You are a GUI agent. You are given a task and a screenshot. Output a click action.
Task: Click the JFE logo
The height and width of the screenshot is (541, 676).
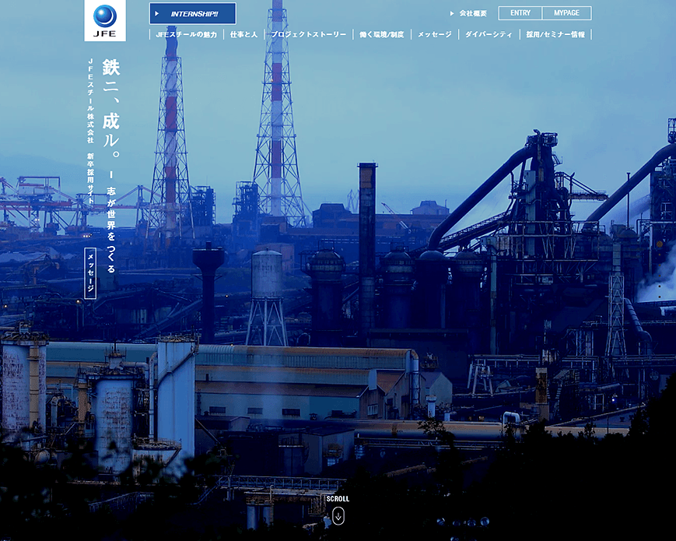[x=104, y=20]
